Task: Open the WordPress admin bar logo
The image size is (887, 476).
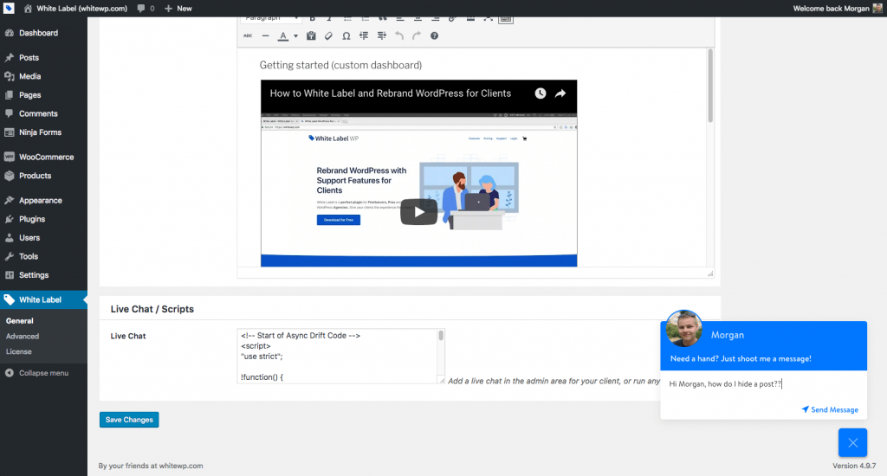Action: 9,9
